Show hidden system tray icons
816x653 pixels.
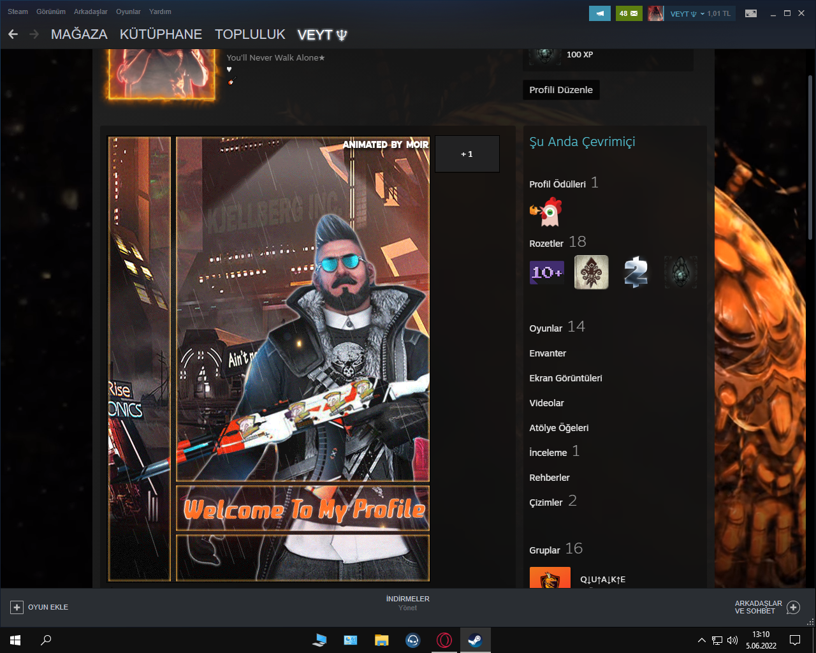click(702, 640)
